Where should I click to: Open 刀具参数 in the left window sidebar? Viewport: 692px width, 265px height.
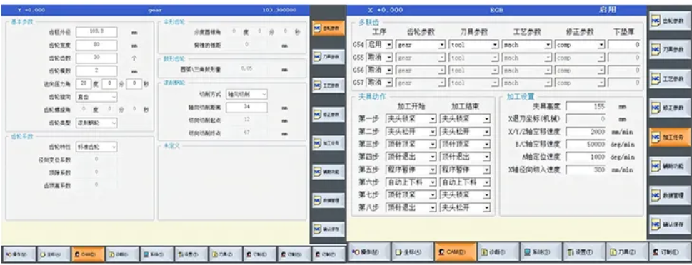click(x=329, y=57)
